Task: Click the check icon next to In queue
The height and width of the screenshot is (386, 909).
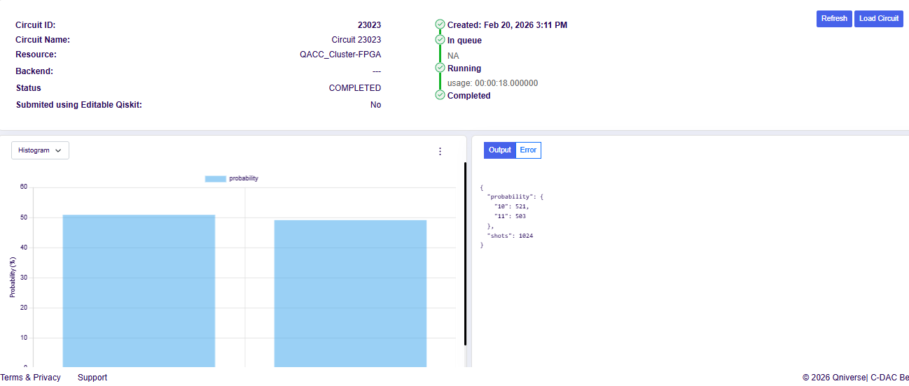Action: click(440, 40)
